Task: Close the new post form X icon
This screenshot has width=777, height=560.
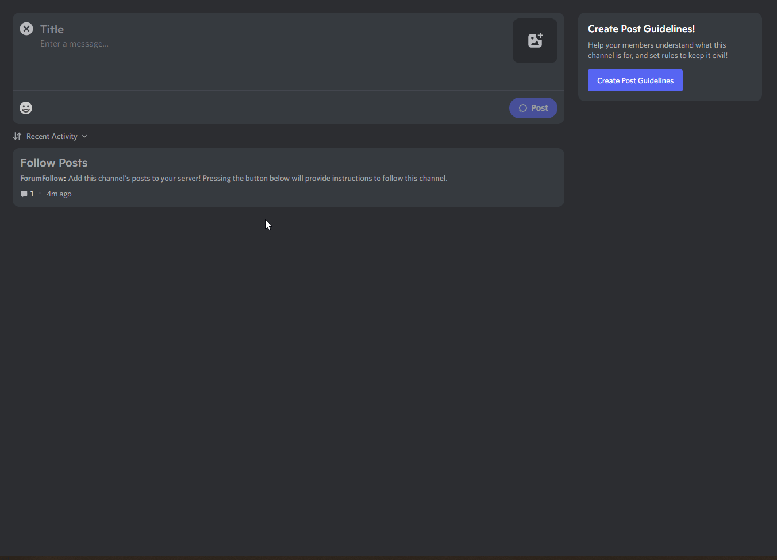Action: (26, 29)
